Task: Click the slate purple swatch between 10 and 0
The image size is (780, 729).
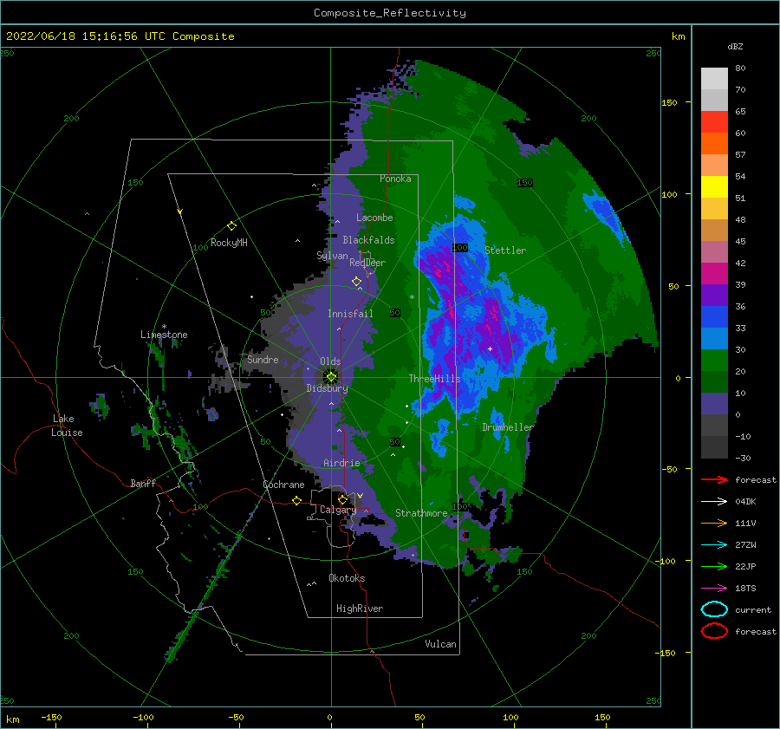Action: pyautogui.click(x=714, y=404)
